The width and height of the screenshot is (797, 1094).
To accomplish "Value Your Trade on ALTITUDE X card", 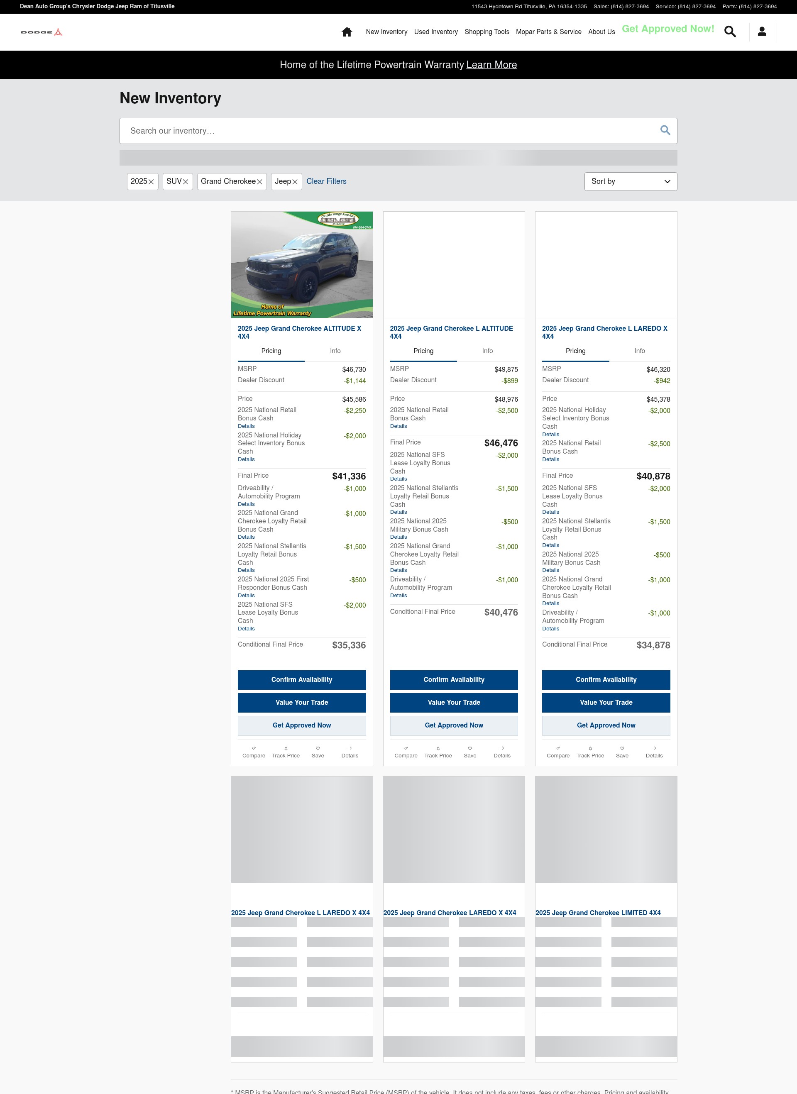I will (301, 702).
